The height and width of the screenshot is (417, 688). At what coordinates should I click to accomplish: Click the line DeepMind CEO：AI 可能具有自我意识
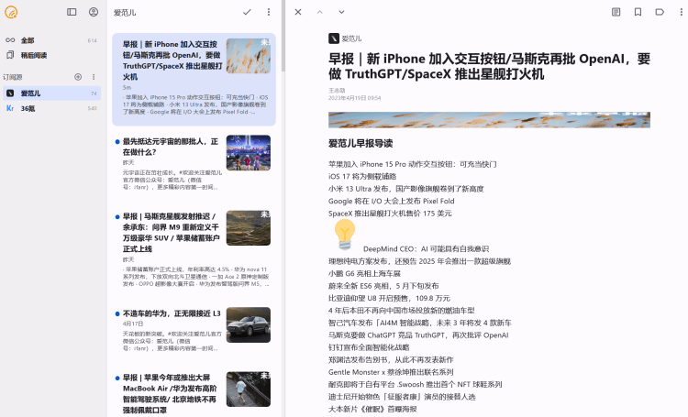[x=426, y=249]
